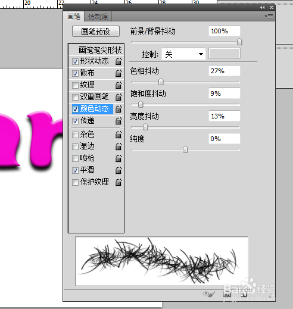Enable the 双重画笔 checkbox
This screenshot has width=293, height=309.
pyautogui.click(x=75, y=97)
